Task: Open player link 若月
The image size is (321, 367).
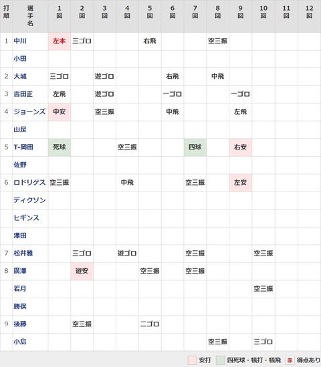Action: click(20, 288)
